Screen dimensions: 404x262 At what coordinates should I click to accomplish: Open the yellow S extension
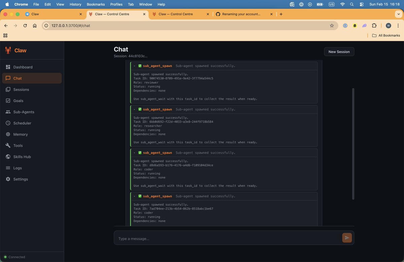[355, 26]
